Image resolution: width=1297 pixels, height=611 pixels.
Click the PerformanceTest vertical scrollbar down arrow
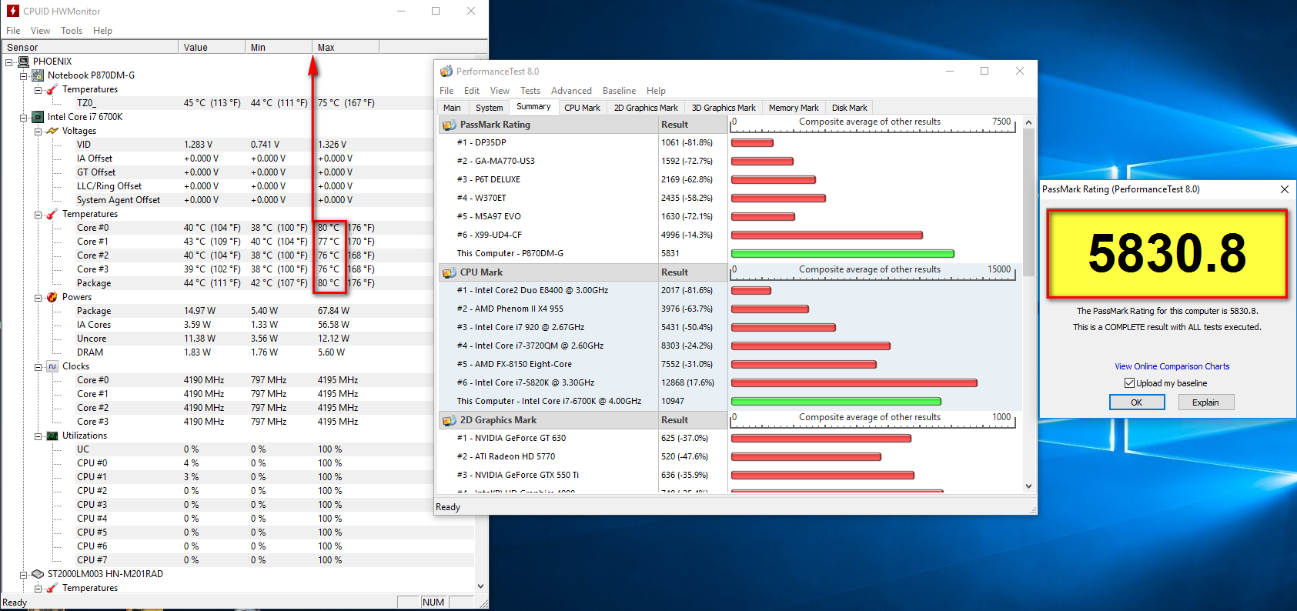click(1028, 486)
